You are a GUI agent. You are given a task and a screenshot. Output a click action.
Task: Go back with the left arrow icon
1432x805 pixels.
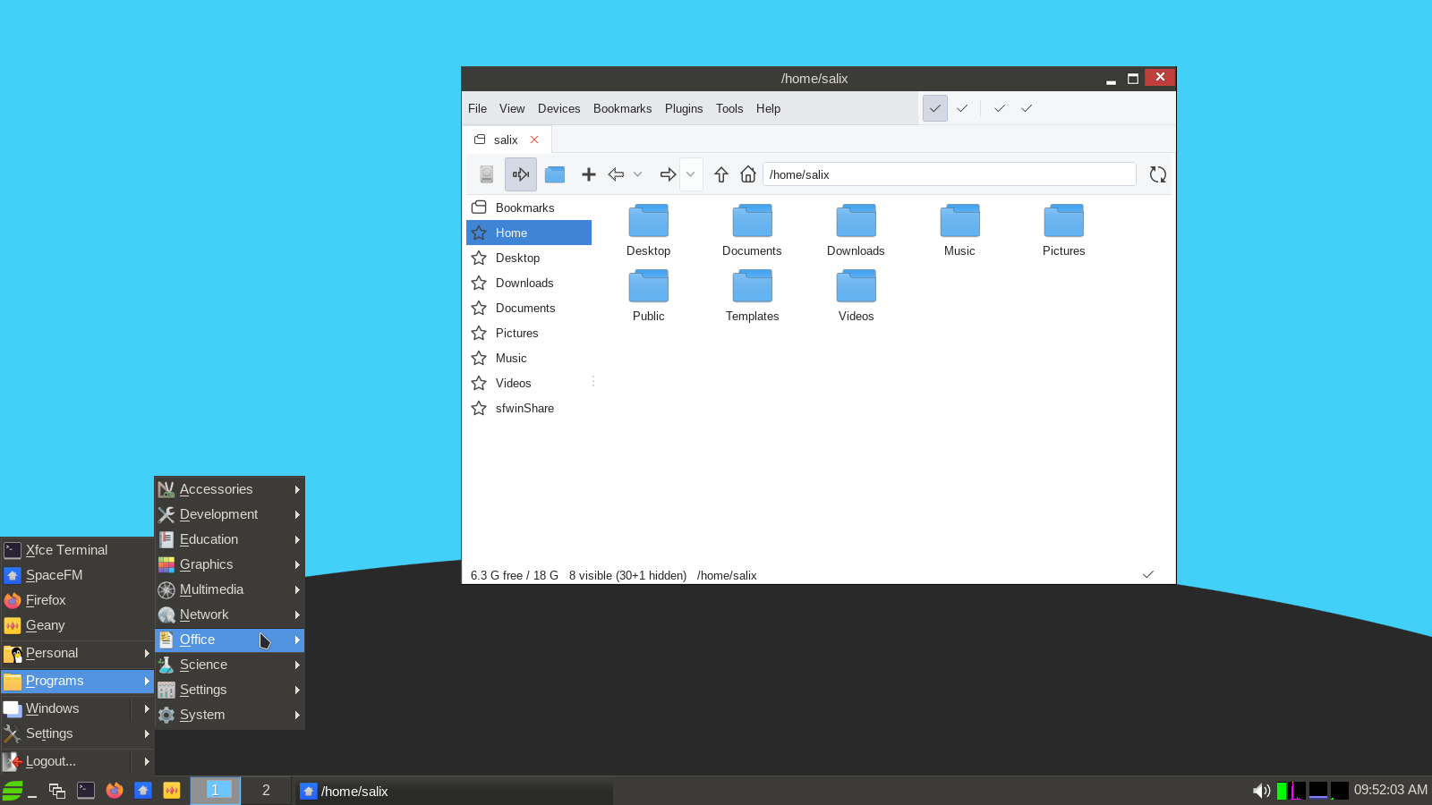click(616, 174)
